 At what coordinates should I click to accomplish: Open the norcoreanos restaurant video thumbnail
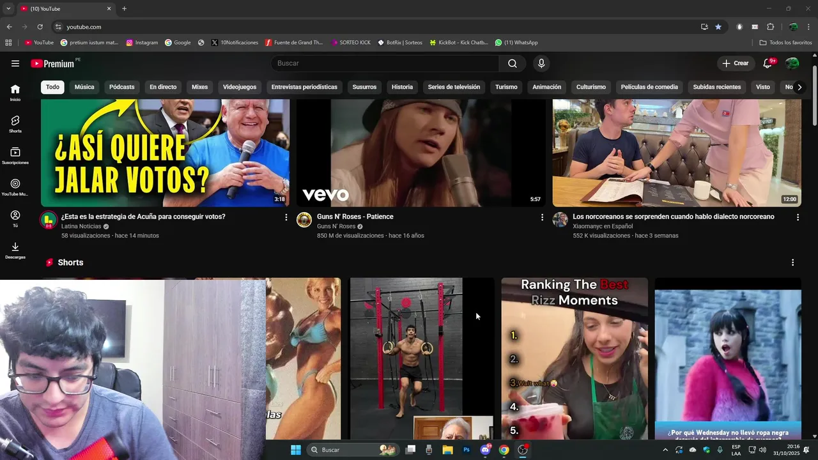[677, 153]
